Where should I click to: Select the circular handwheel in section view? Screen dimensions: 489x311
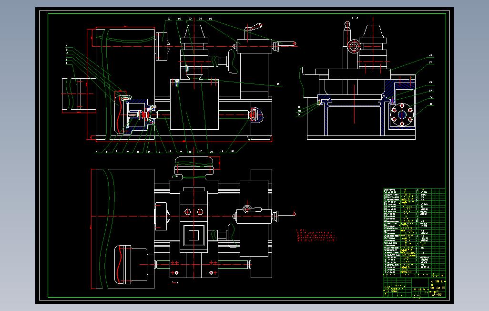point(354,47)
